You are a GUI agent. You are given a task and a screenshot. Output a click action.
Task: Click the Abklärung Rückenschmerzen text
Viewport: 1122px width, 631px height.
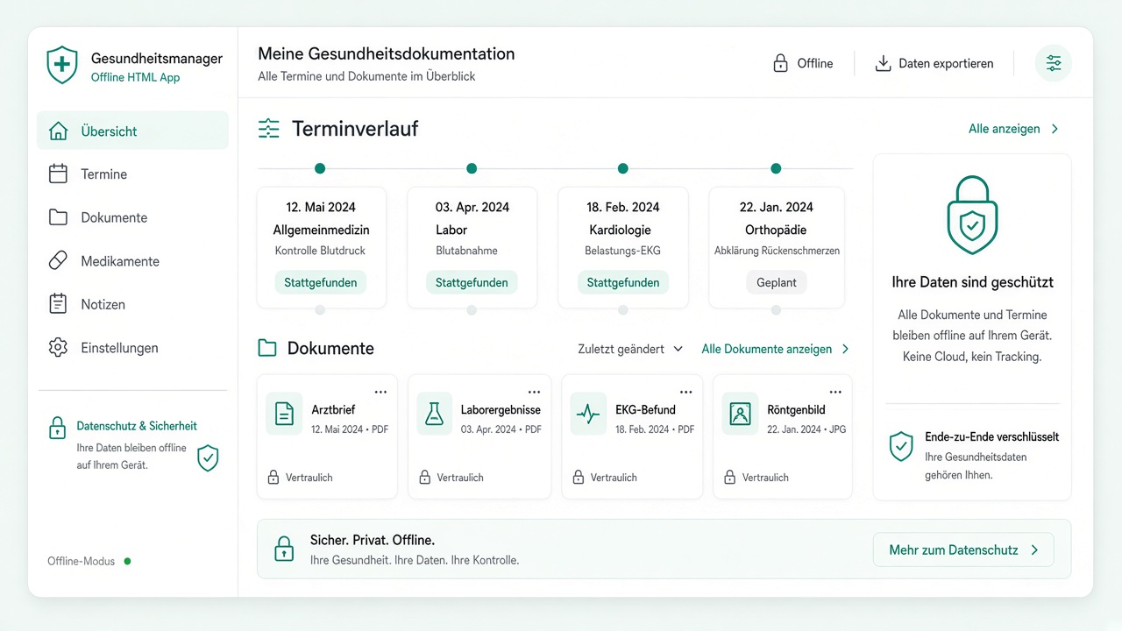point(777,251)
